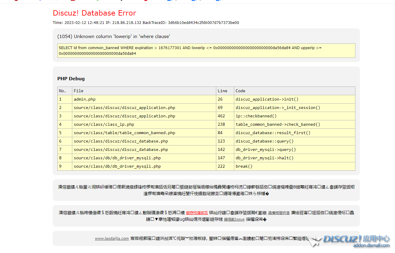Click the 'discuz_application->init()' code cell
The width and height of the screenshot is (395, 253).
pyautogui.click(x=295, y=99)
